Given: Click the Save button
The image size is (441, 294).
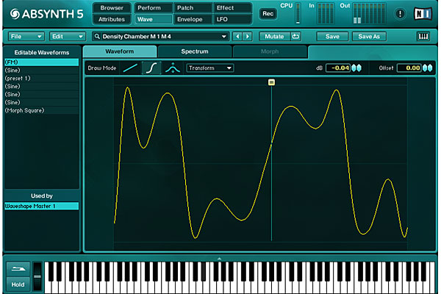Looking at the screenshot, I should tap(332, 37).
